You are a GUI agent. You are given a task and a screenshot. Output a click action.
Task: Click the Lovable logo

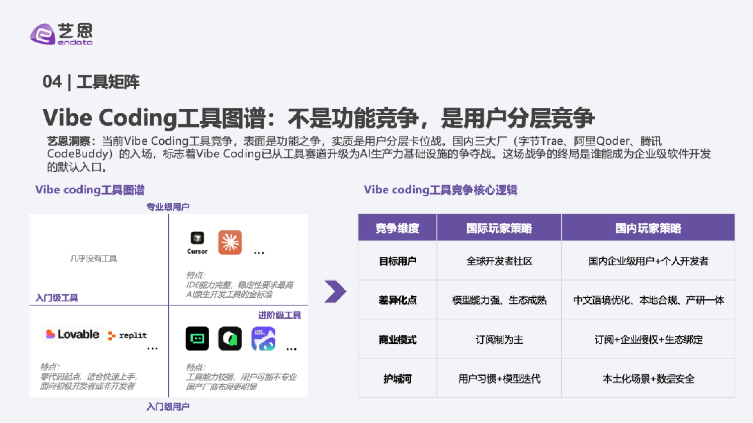[73, 334]
